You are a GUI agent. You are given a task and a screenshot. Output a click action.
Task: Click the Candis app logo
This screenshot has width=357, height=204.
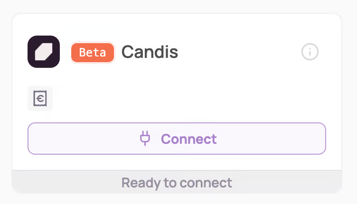coord(44,52)
